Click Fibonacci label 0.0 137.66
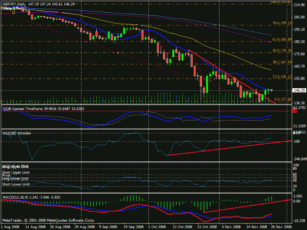 click(283, 99)
